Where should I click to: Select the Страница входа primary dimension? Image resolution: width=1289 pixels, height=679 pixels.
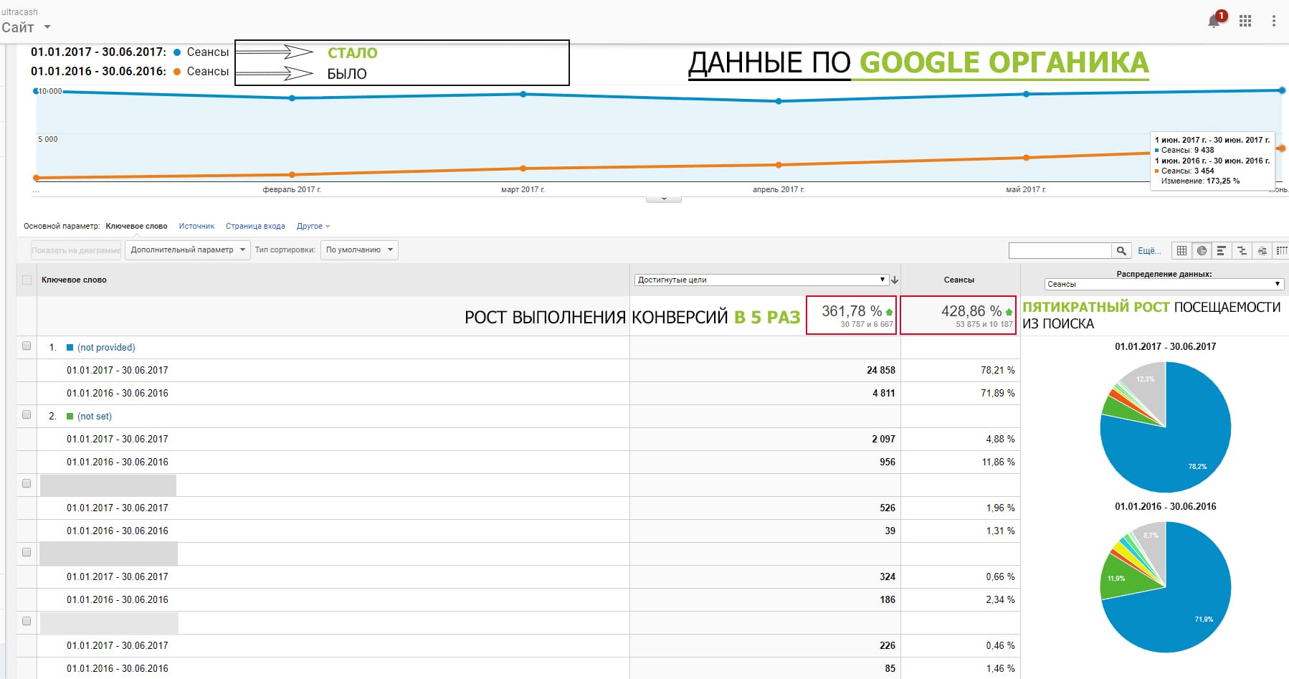point(255,227)
